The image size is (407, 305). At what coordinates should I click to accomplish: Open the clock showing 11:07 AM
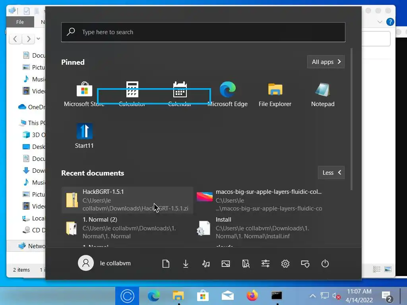(x=359, y=296)
